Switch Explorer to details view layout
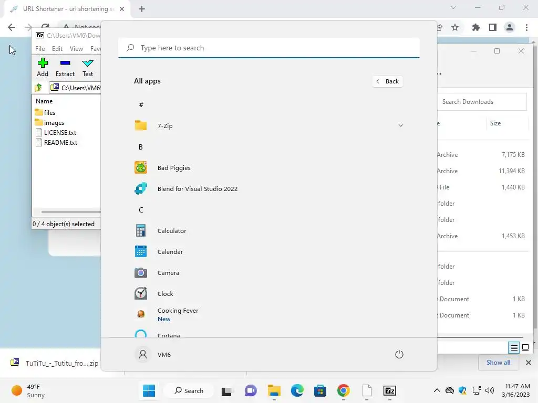Viewport: 538px width, 403px height. [x=514, y=347]
